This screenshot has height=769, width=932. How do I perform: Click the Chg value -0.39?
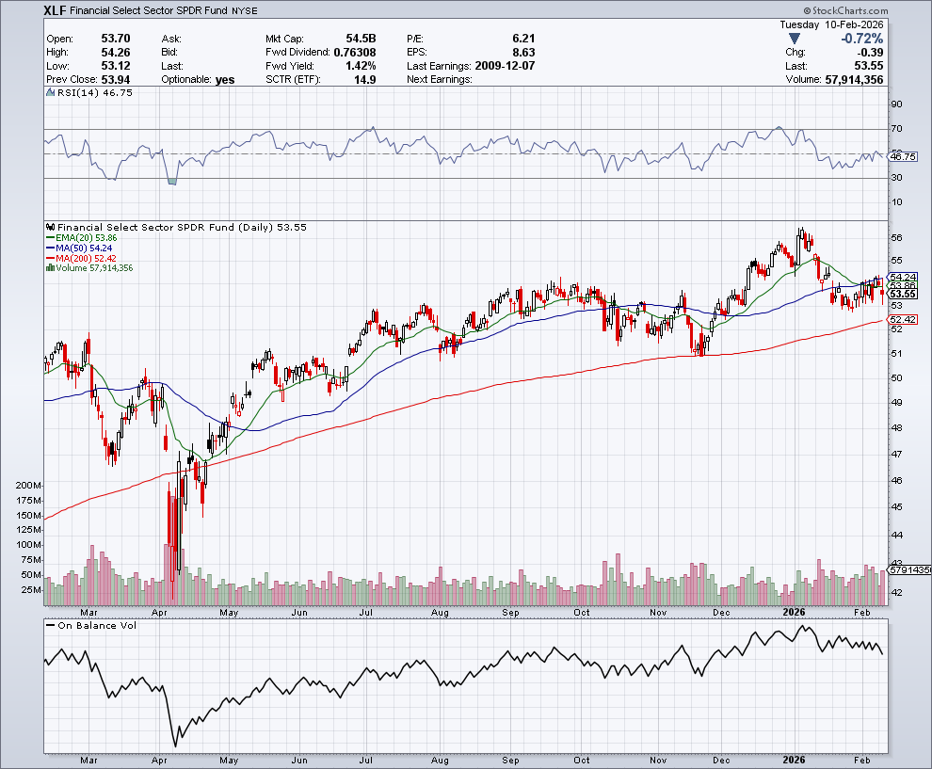870,53
